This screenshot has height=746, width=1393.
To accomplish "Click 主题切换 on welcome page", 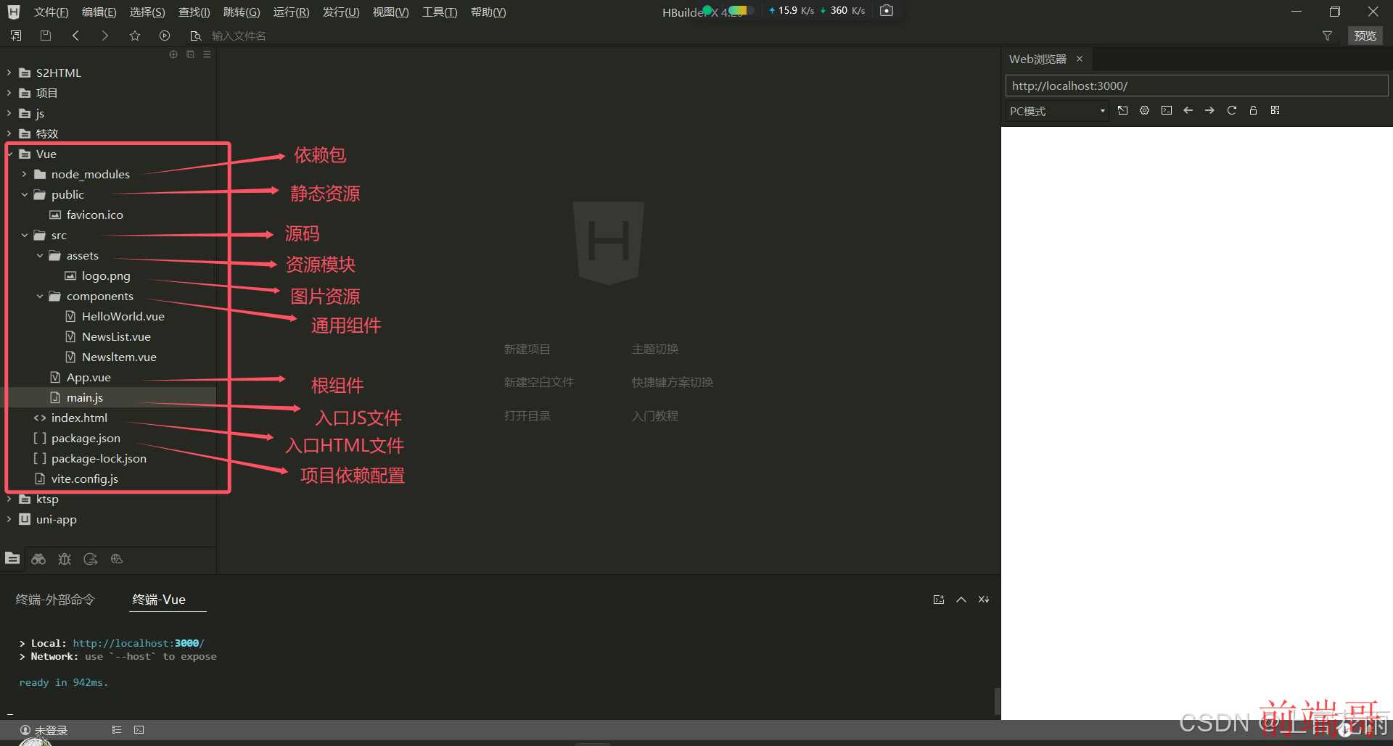I will pos(655,349).
